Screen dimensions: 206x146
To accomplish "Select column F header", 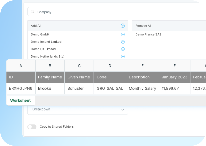I will click(175, 66).
